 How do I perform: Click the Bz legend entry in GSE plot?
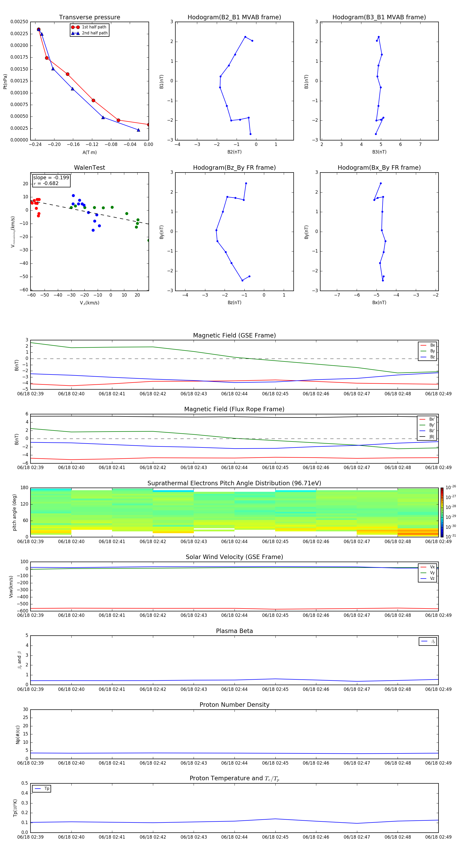[428, 357]
